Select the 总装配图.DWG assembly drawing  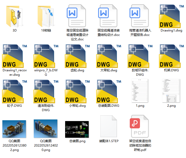[109, 91]
